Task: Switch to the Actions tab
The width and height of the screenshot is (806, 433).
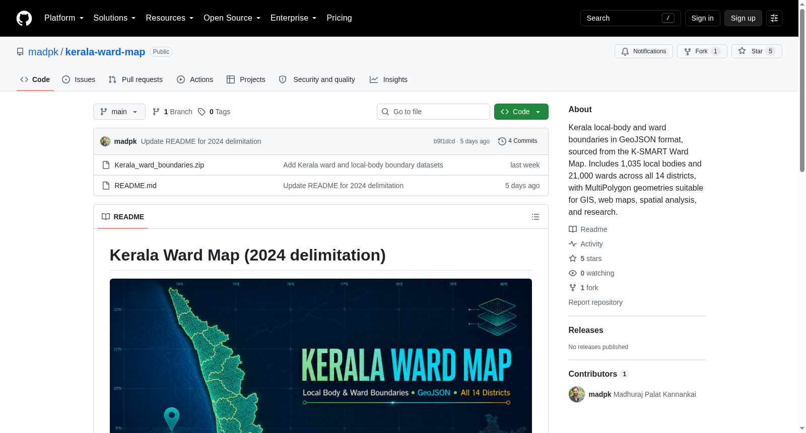Action: click(x=195, y=79)
